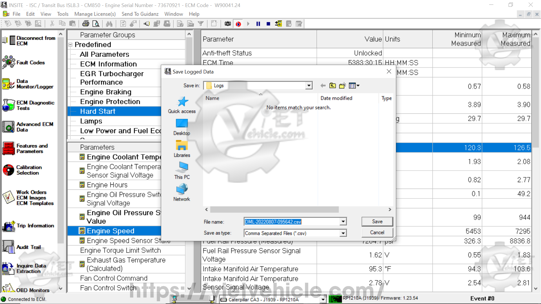Click the Save button

(377, 222)
